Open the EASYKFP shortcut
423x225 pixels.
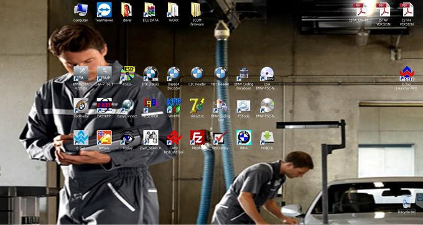coord(104,106)
